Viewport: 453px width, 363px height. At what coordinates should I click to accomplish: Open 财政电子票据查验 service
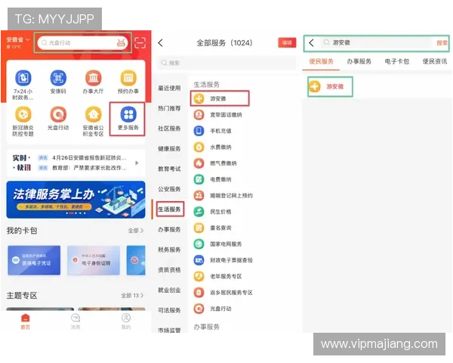tap(223, 260)
